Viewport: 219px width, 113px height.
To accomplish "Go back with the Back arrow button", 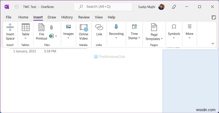I will [x=17, y=7].
